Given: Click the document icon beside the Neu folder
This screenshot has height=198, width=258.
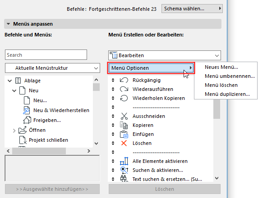Looking at the screenshot, I should pos(22,90).
